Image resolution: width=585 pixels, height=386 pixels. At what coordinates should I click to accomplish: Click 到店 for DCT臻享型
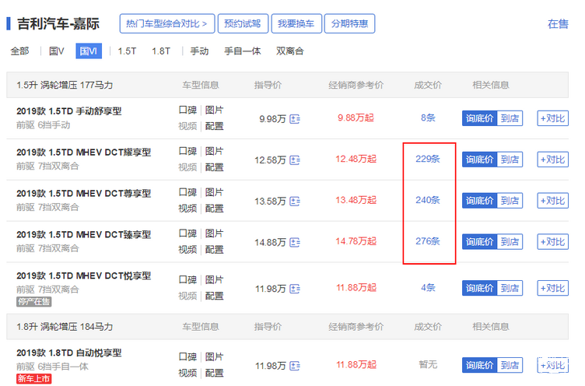pyautogui.click(x=510, y=241)
